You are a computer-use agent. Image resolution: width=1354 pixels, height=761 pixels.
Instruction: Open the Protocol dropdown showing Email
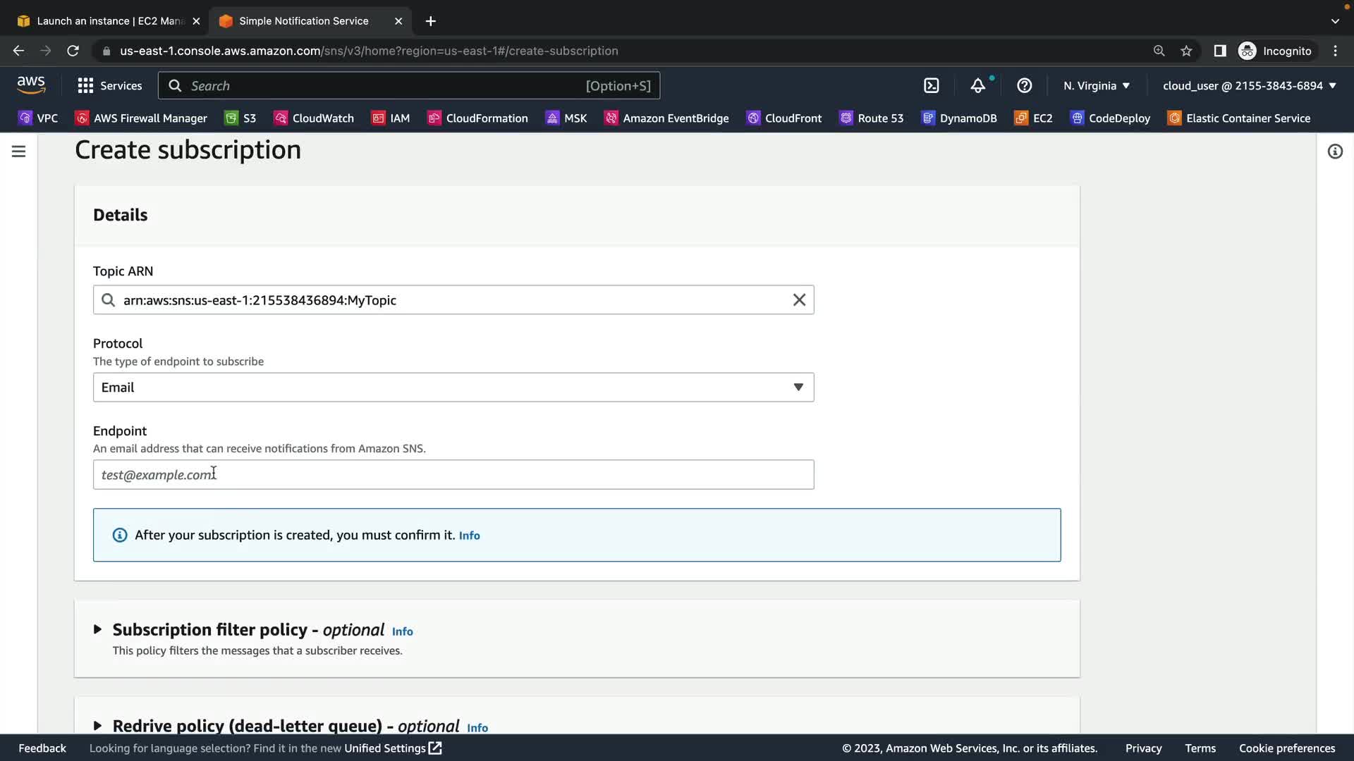tap(453, 388)
